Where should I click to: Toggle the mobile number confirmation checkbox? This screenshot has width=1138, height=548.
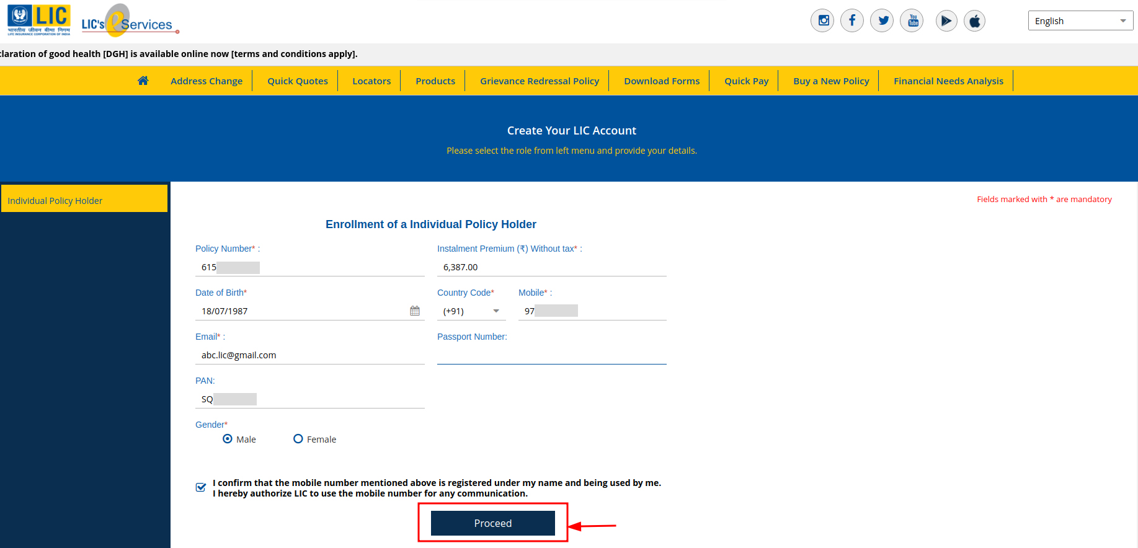201,487
